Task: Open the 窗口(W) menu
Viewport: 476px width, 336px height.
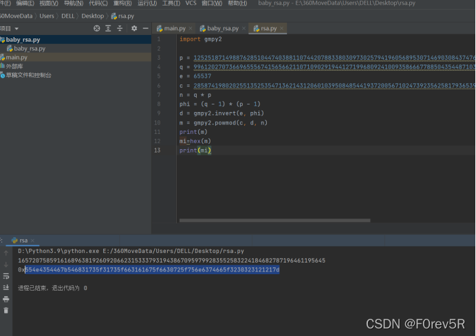Action: 212,3
